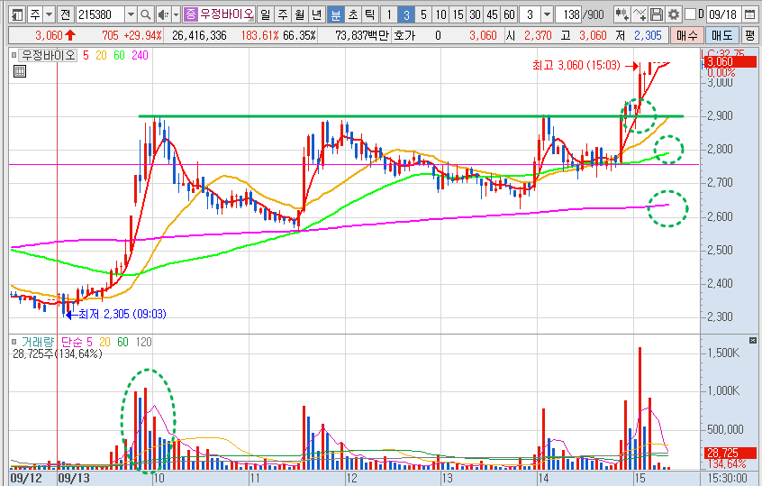Close the volume panel with x icon
This screenshot has height=486, width=762.
pos(753,340)
